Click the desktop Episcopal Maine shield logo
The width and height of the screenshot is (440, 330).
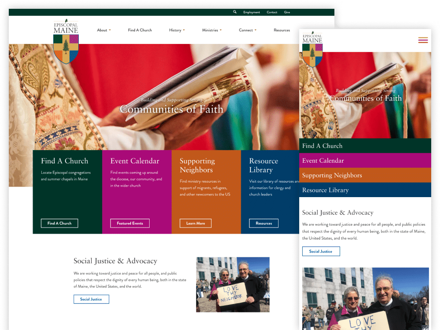tap(66, 42)
